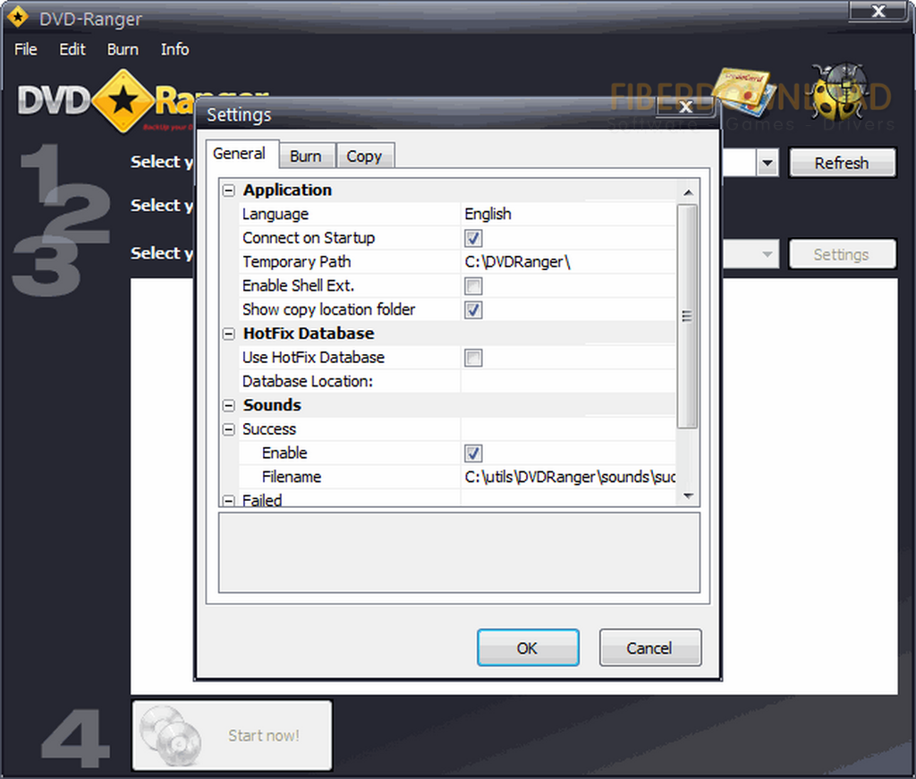Switch to the Copy settings tab
The height and width of the screenshot is (779, 916).
[x=364, y=156]
